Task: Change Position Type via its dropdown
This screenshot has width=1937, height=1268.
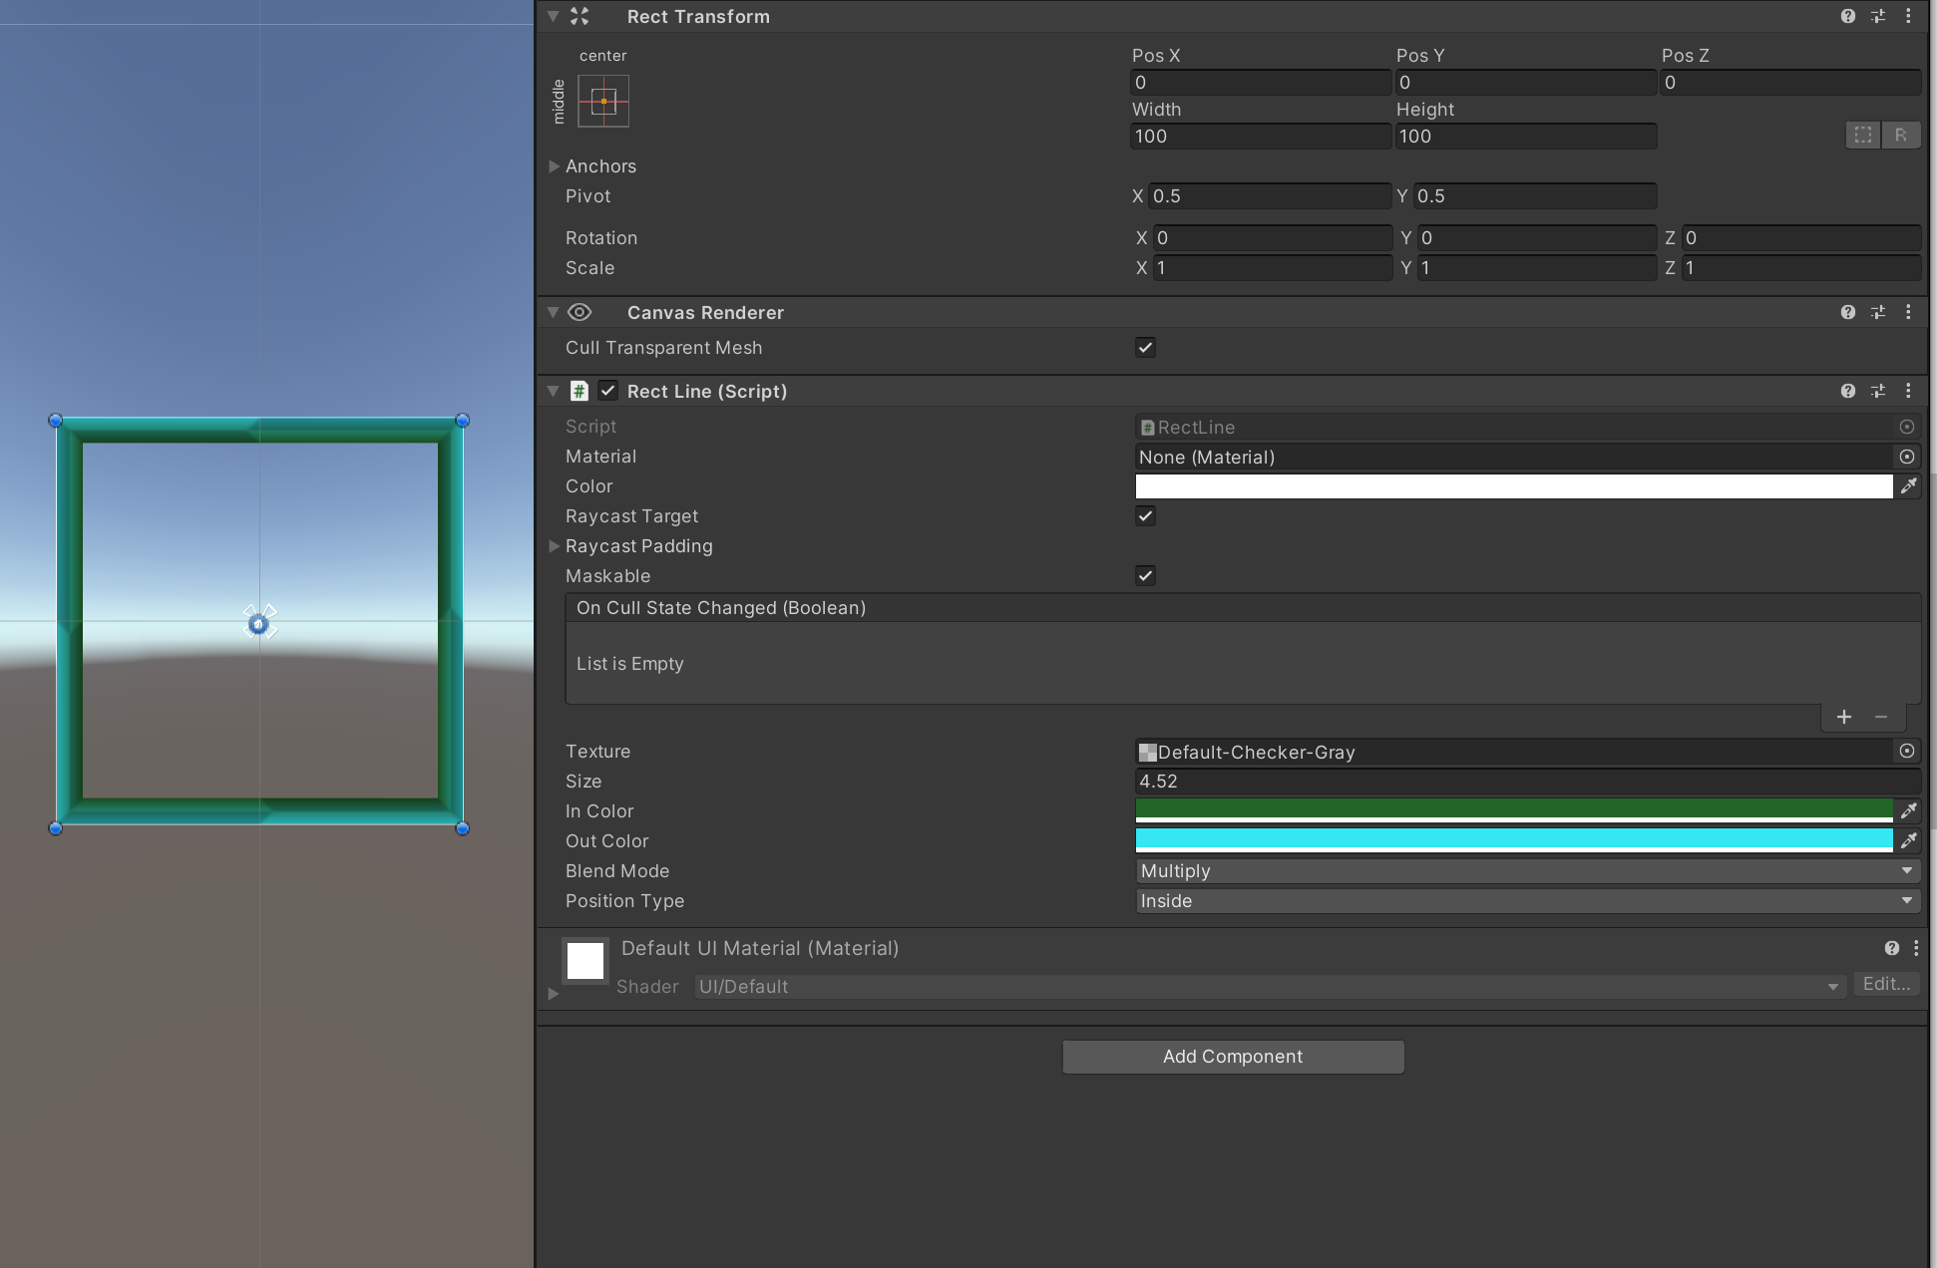Action: click(x=1527, y=900)
